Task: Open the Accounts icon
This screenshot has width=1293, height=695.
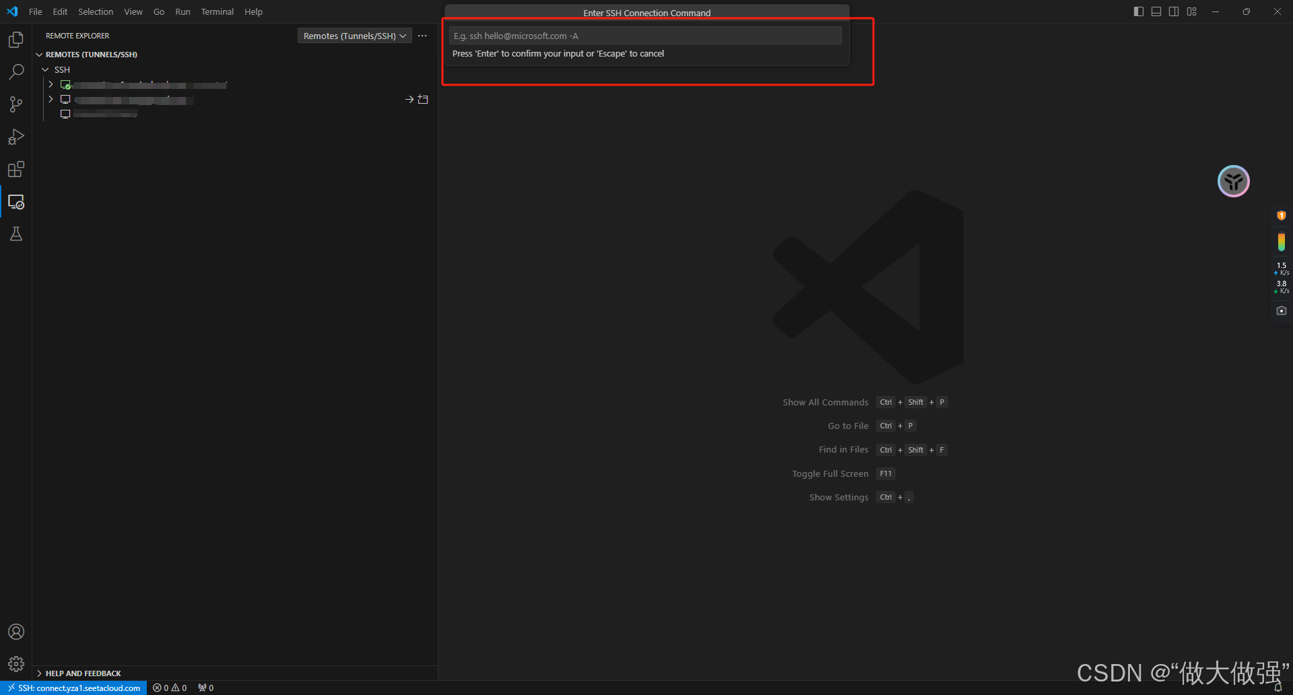Action: (x=16, y=632)
